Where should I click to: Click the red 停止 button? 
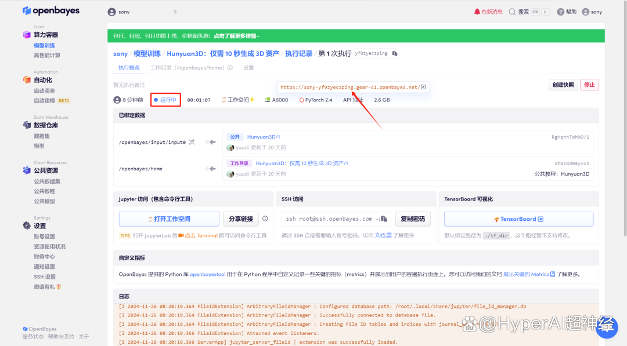(589, 85)
